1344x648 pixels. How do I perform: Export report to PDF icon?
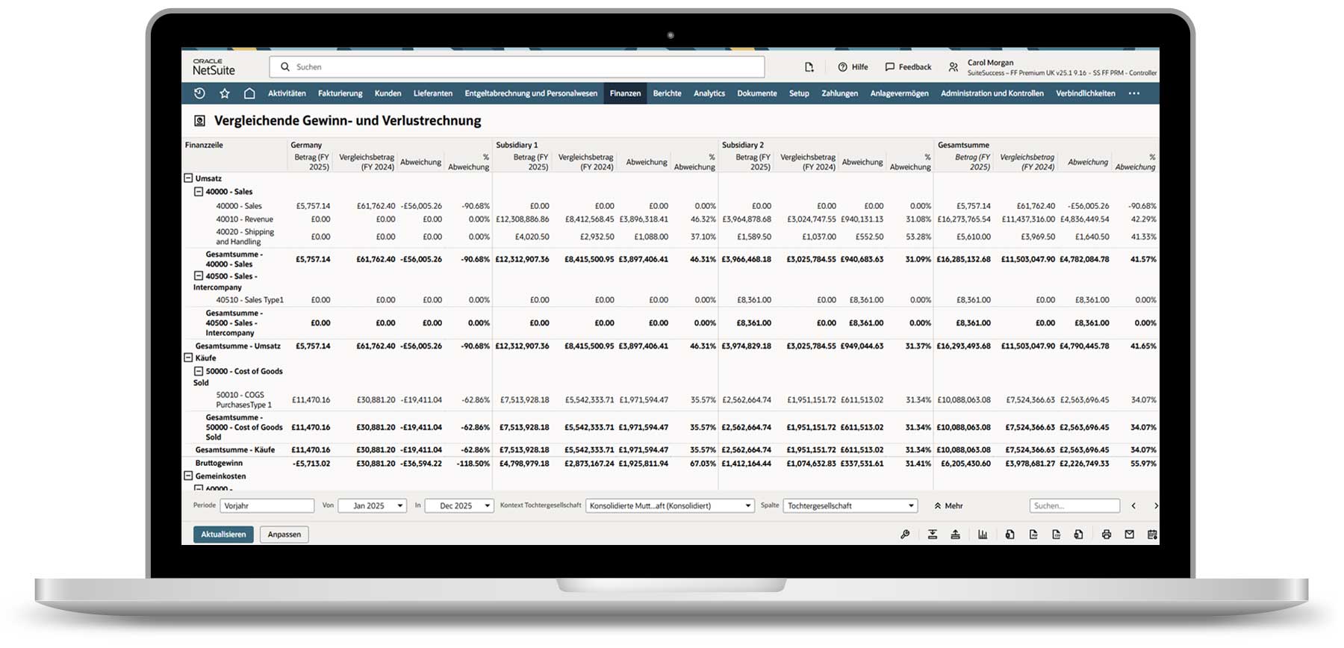(1033, 535)
